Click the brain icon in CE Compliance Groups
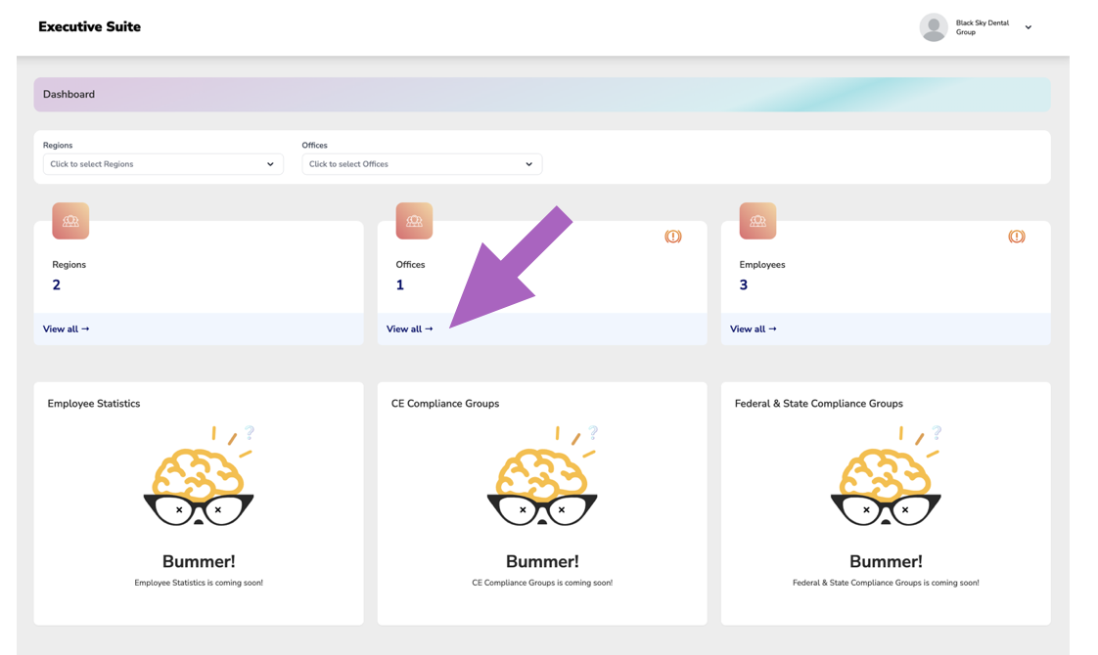 click(541, 474)
